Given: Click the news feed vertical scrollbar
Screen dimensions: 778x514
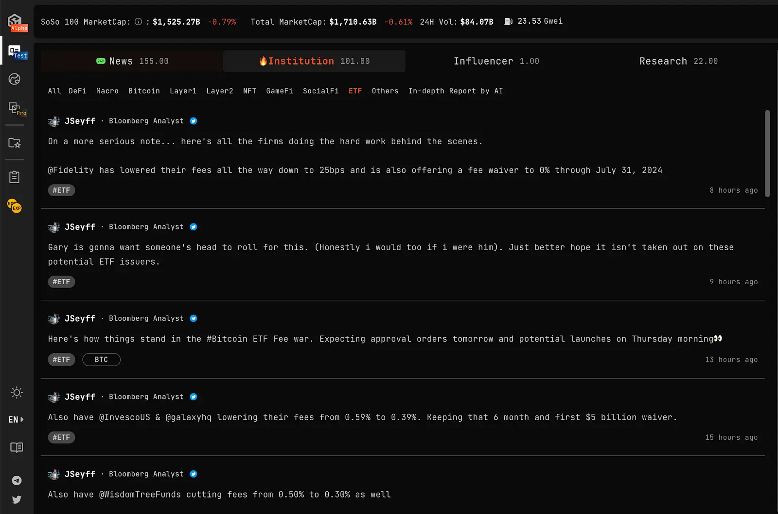Looking at the screenshot, I should 767,154.
